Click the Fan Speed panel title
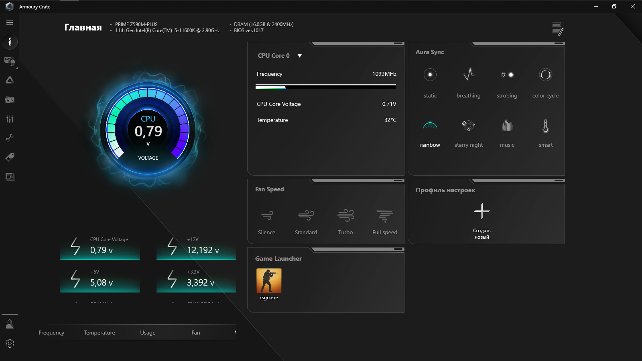642x361 pixels. (270, 189)
